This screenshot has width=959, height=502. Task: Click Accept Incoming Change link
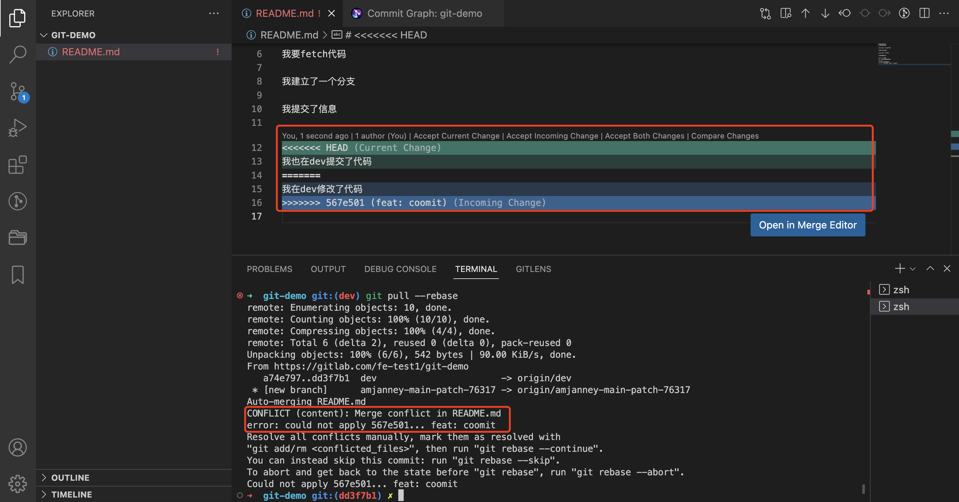click(x=552, y=136)
